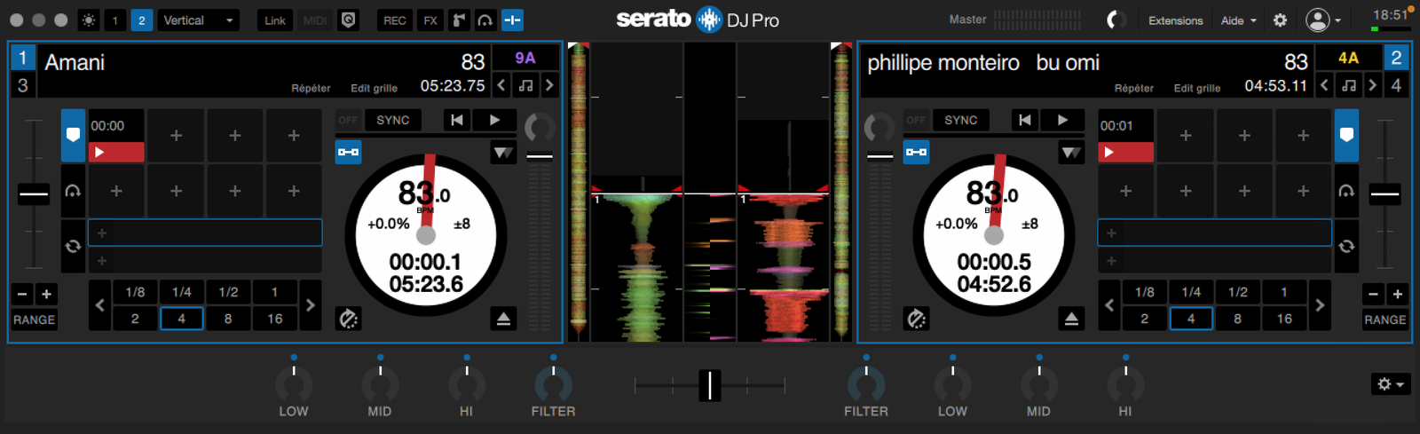Play the phillipe monteiro track on deck 2
This screenshot has height=434, width=1420.
click(1063, 120)
